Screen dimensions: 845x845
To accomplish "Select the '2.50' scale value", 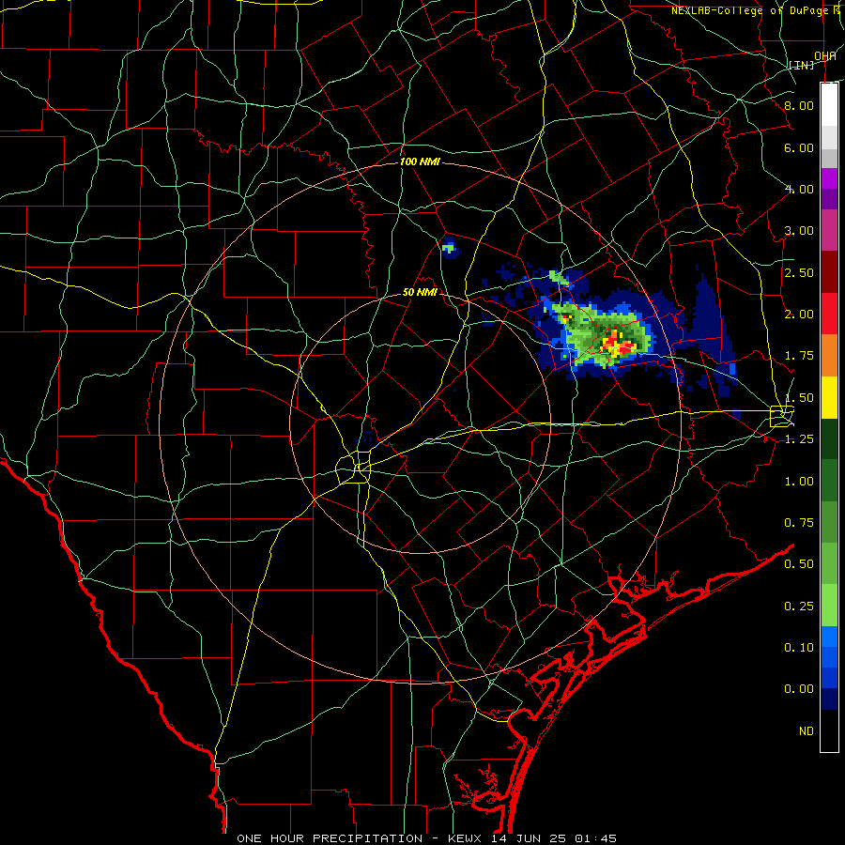I will [799, 272].
